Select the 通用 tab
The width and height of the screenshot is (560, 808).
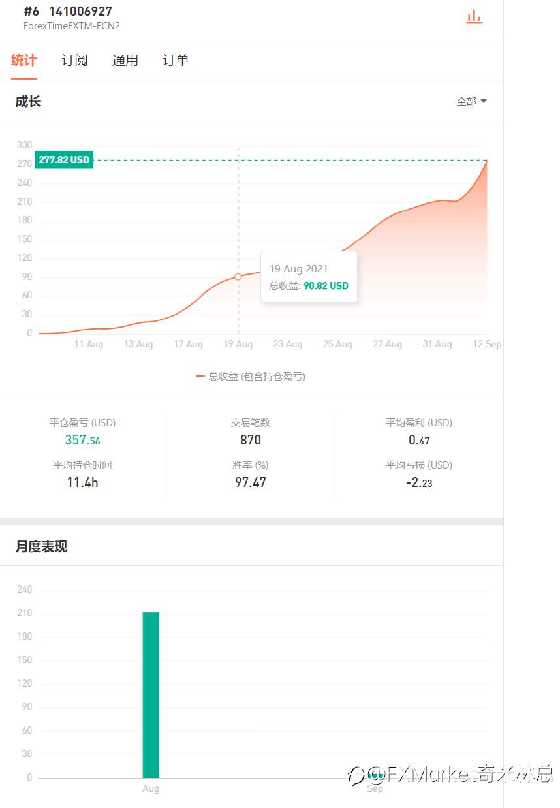pyautogui.click(x=125, y=60)
